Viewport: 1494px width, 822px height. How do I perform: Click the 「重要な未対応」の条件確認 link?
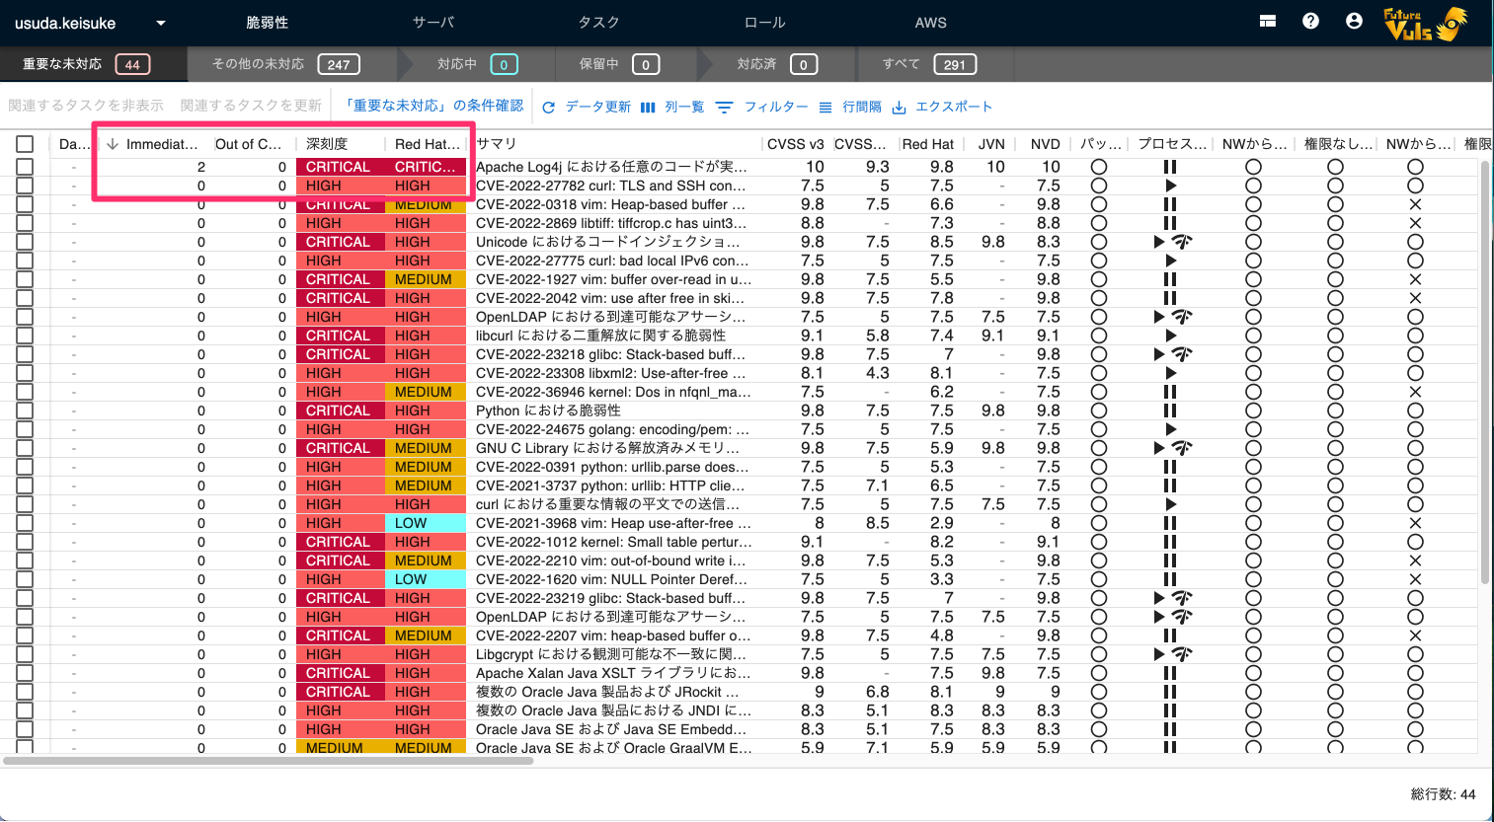[x=433, y=106]
